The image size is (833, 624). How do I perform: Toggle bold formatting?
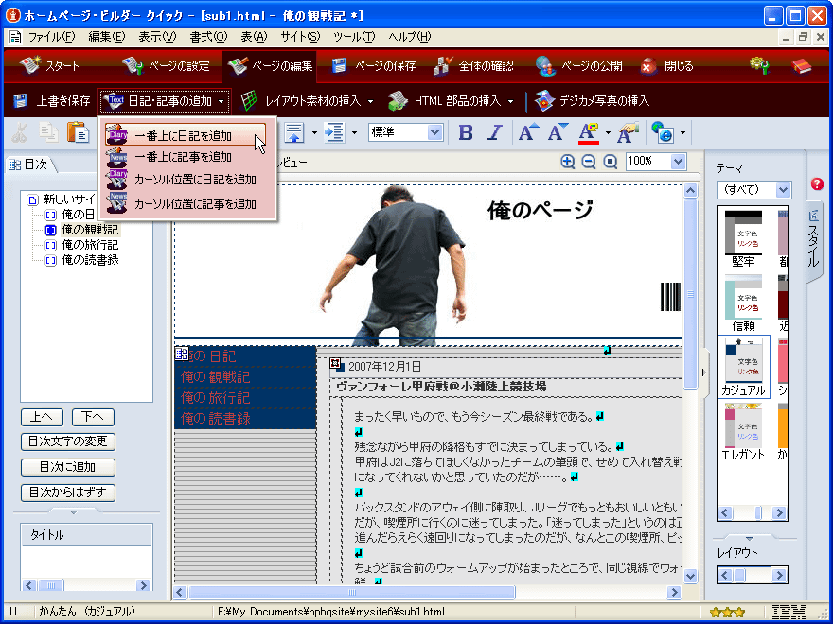(x=466, y=132)
